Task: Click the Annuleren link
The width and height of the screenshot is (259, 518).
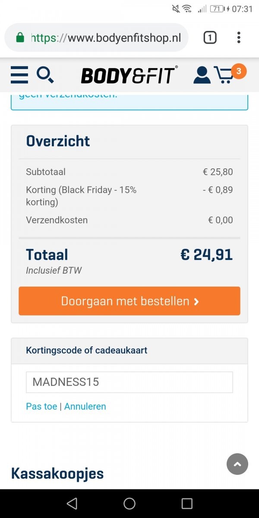Action: pos(85,406)
